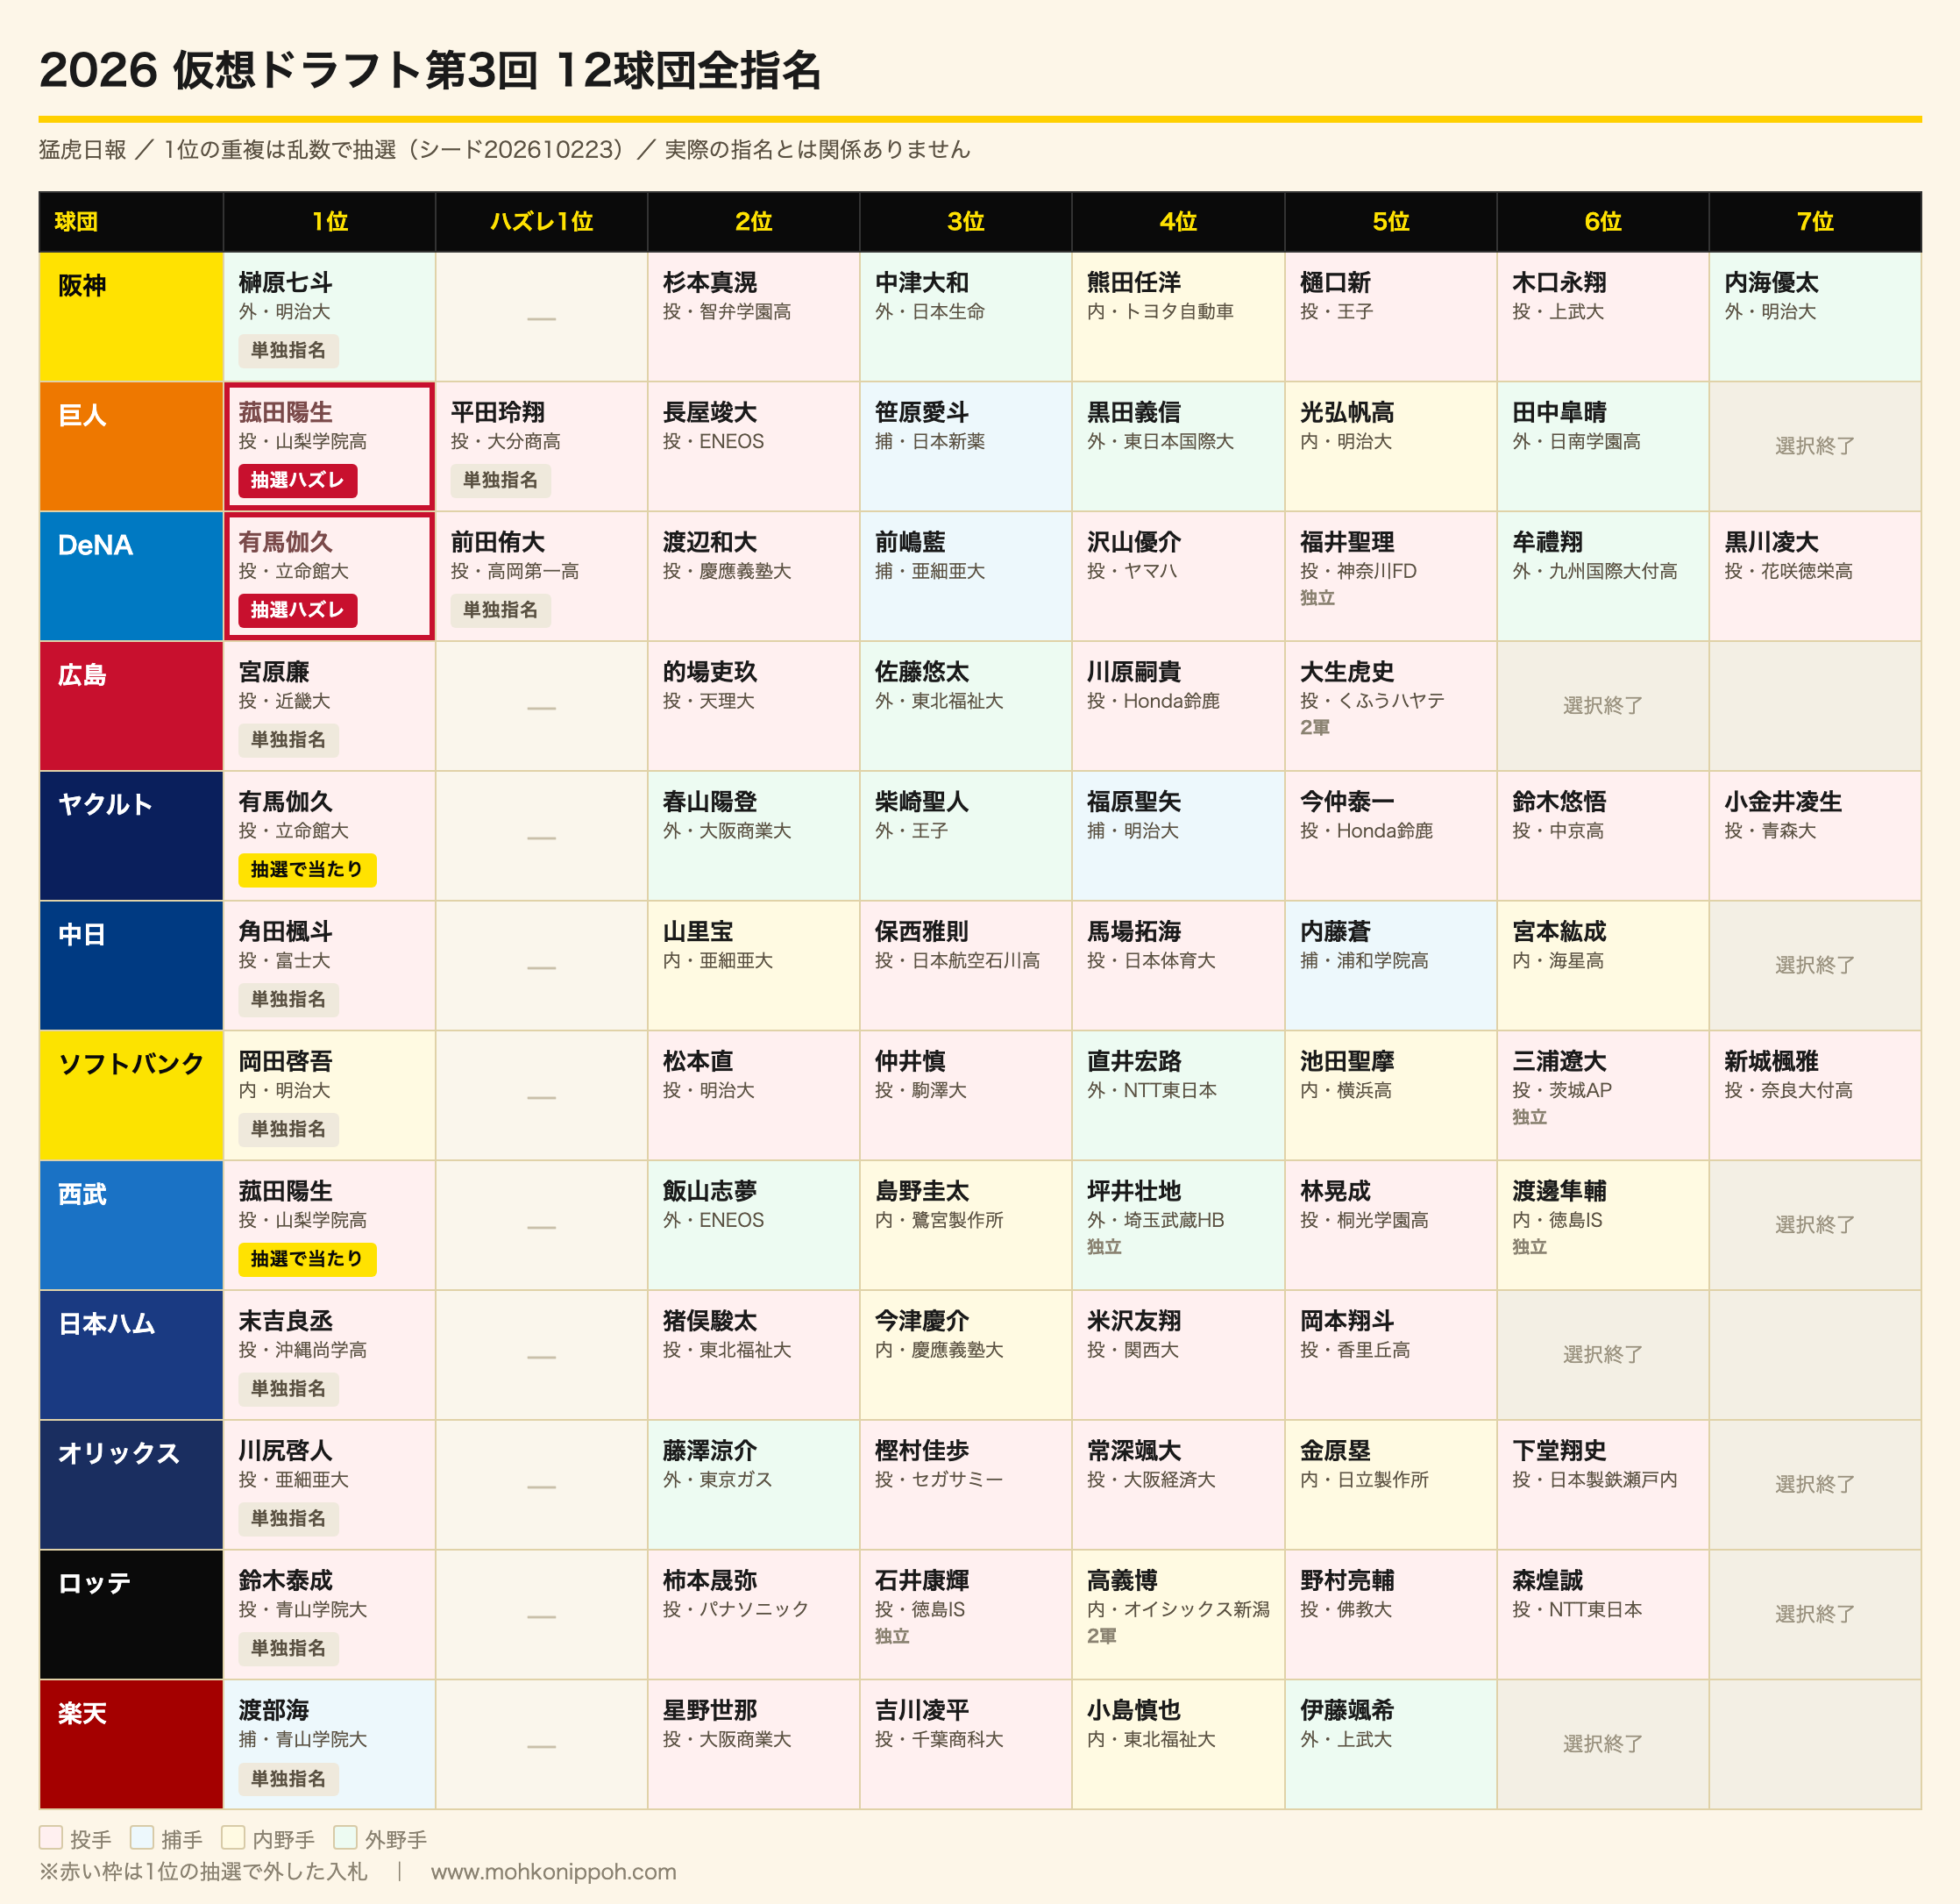Select player 内海優太 in 阪神 row
This screenshot has width=1960, height=1904.
(x=1814, y=317)
